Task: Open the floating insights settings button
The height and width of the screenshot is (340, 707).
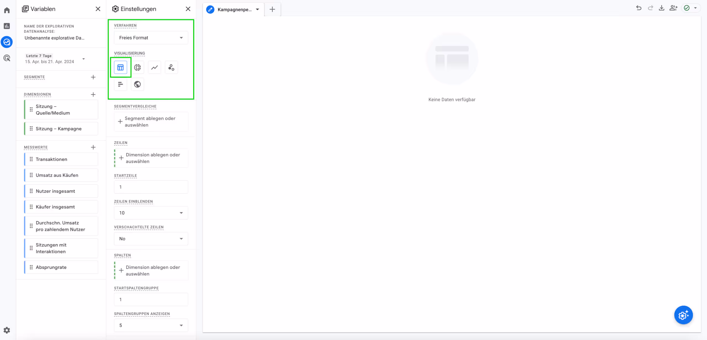Action: click(684, 315)
